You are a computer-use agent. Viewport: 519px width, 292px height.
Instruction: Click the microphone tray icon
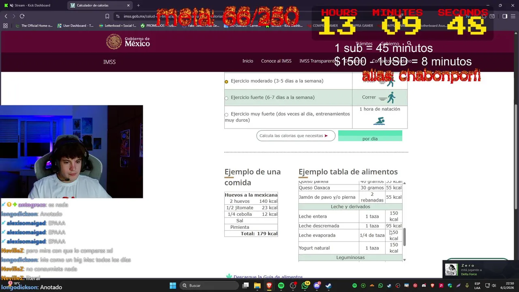point(467,286)
